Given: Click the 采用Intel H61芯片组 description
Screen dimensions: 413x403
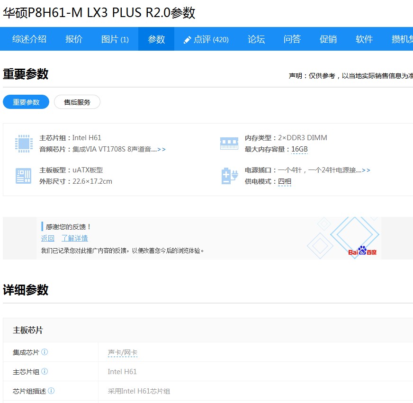Looking at the screenshot, I should (139, 391).
